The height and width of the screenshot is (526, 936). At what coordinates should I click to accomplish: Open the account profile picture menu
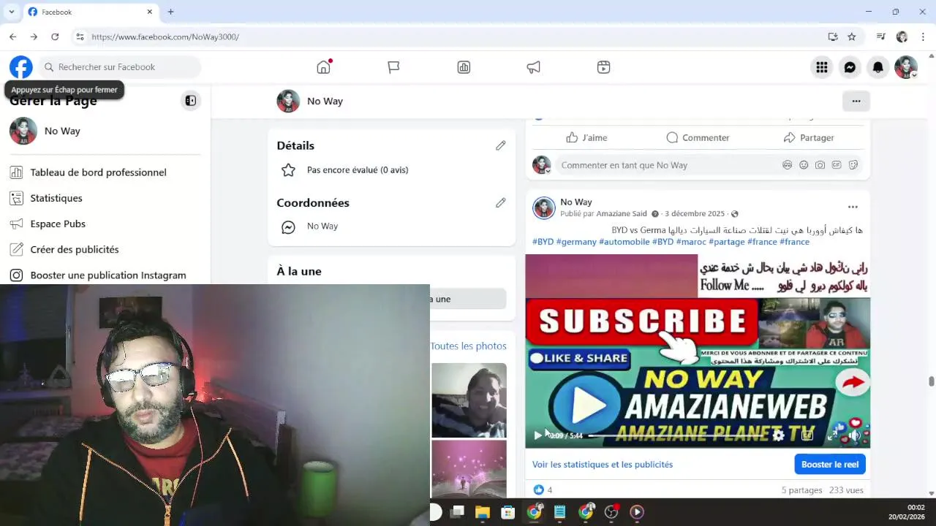[x=906, y=67]
